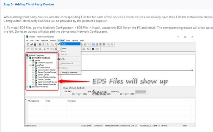Expand the EtherNet/IP Hardware node

[27, 87]
